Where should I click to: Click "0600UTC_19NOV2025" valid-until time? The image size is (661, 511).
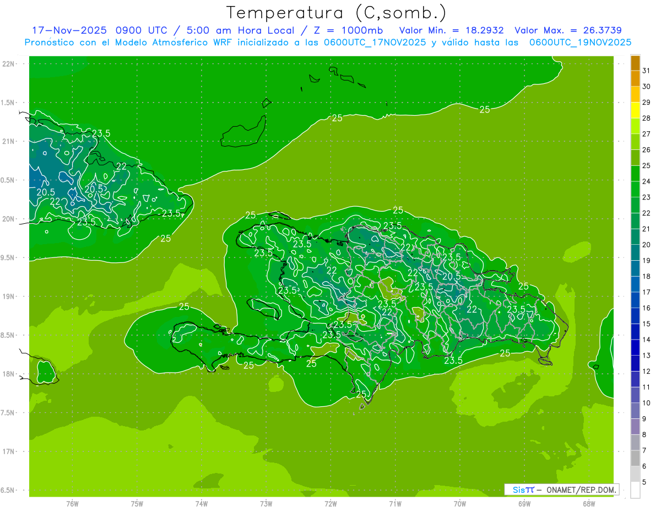coord(580,42)
